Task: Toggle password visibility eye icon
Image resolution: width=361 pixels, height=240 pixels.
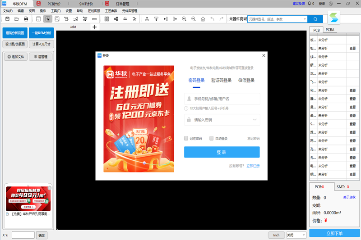Action: point(255,120)
